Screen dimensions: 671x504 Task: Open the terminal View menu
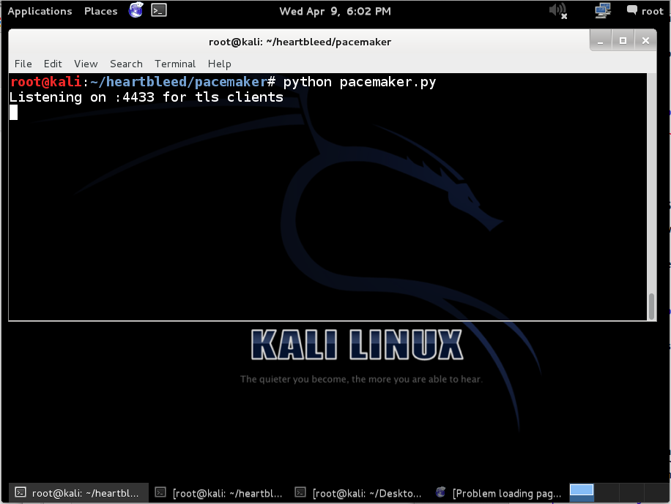86,64
